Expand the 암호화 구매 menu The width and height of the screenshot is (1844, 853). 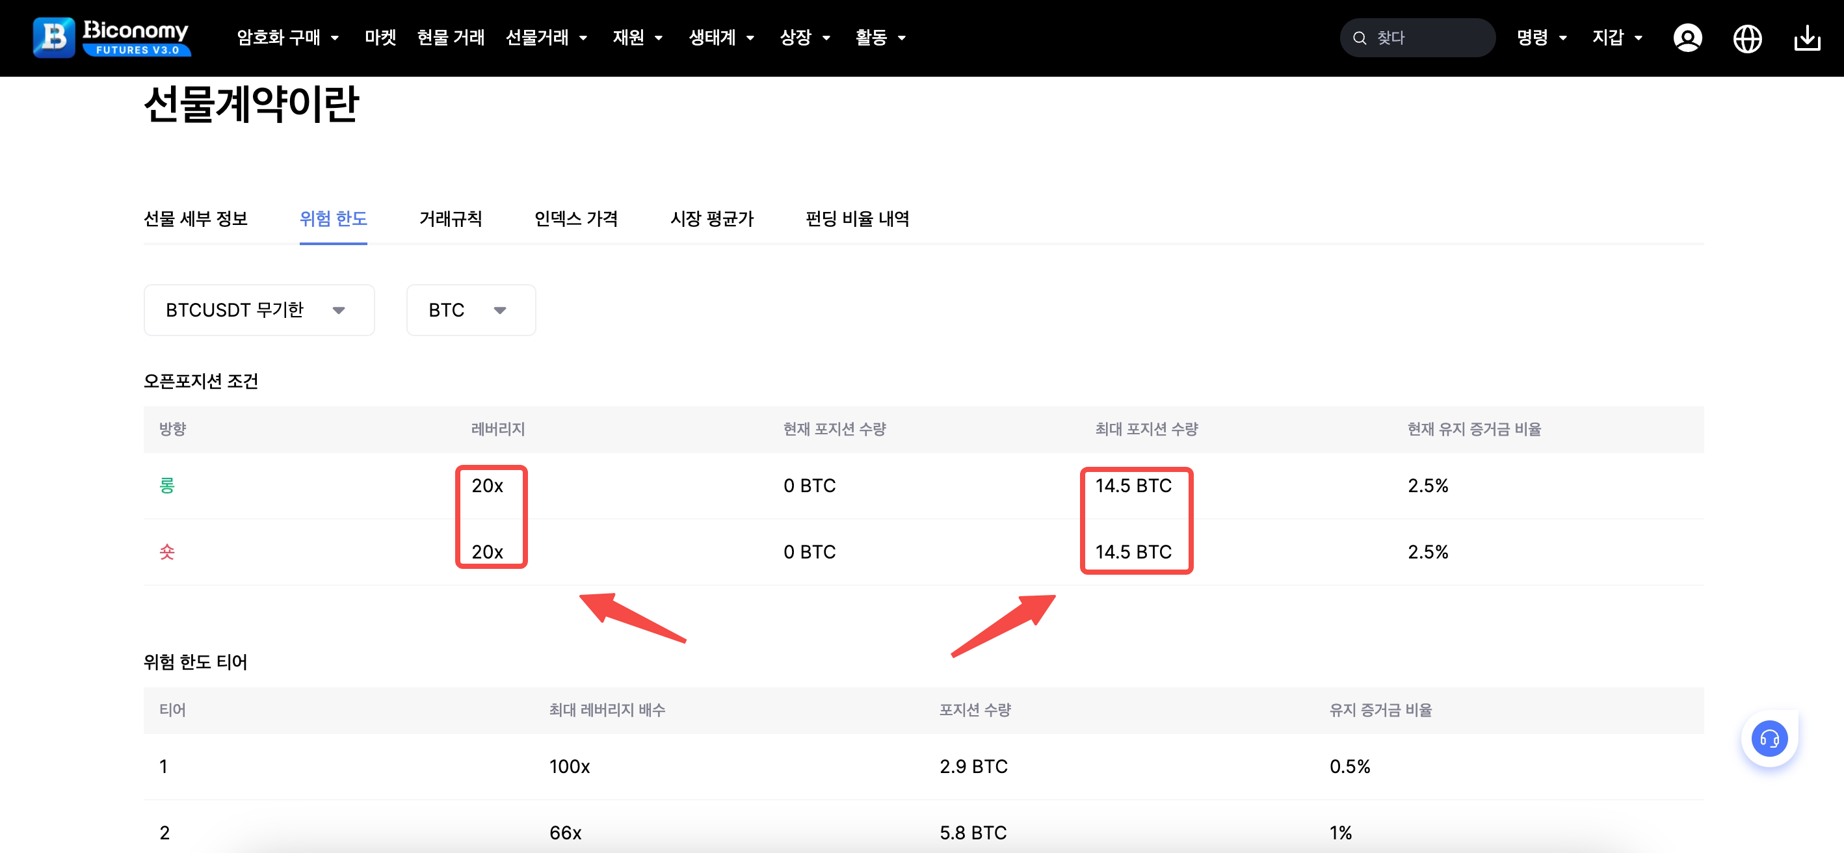pos(288,37)
